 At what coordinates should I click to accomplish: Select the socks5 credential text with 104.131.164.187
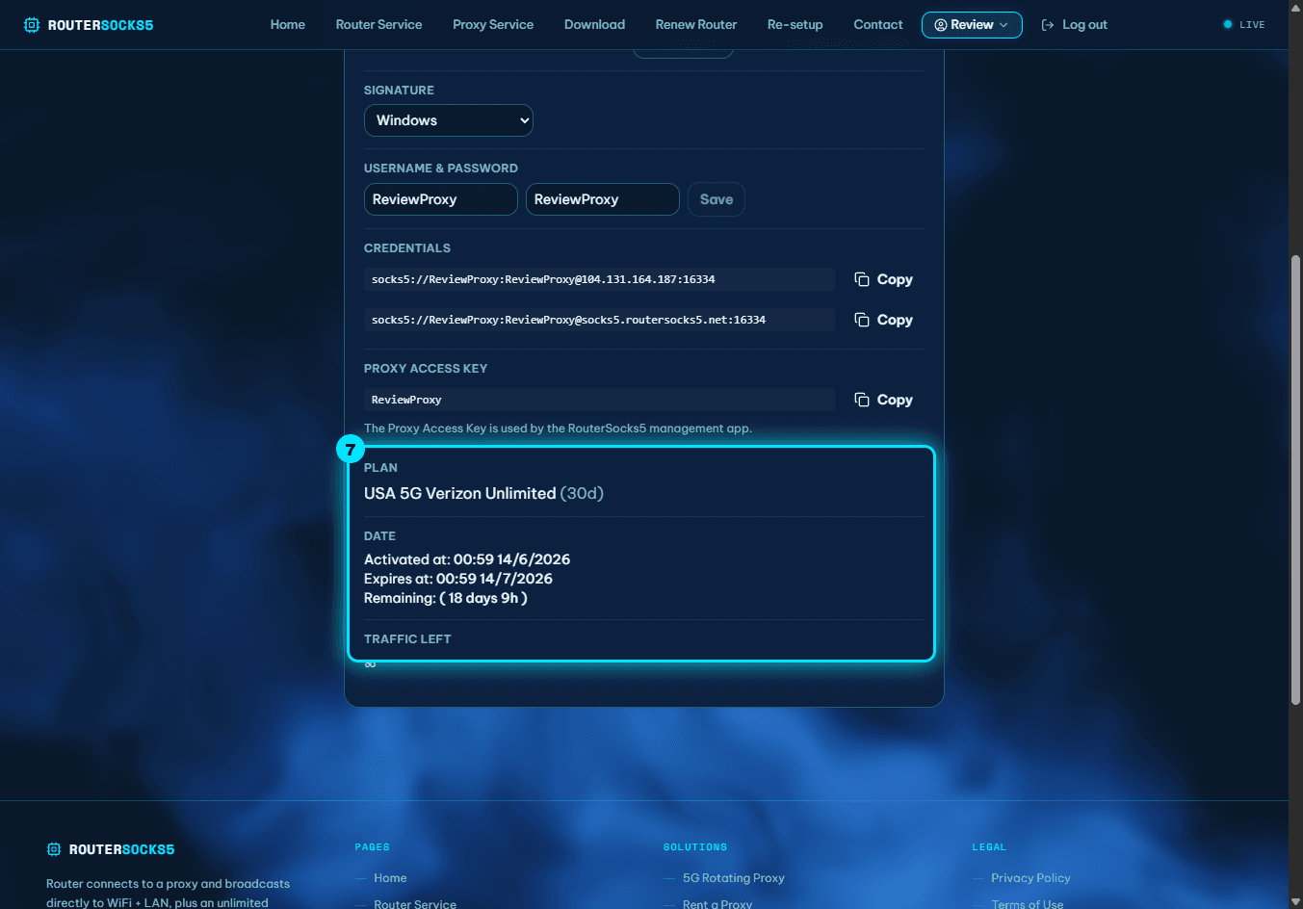pos(599,279)
